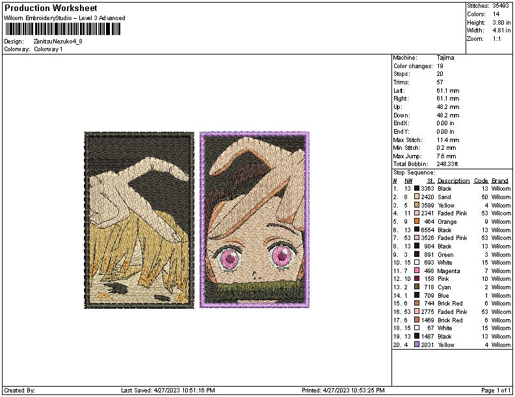Image resolution: width=515 pixels, height=397 pixels.
Task: Click the Height value "3.80 in"
Action: click(501, 23)
